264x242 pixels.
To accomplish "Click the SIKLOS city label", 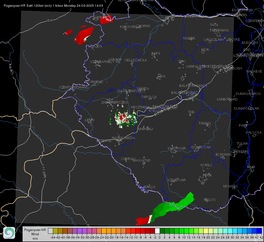I will pyautogui.click(x=210, y=200).
